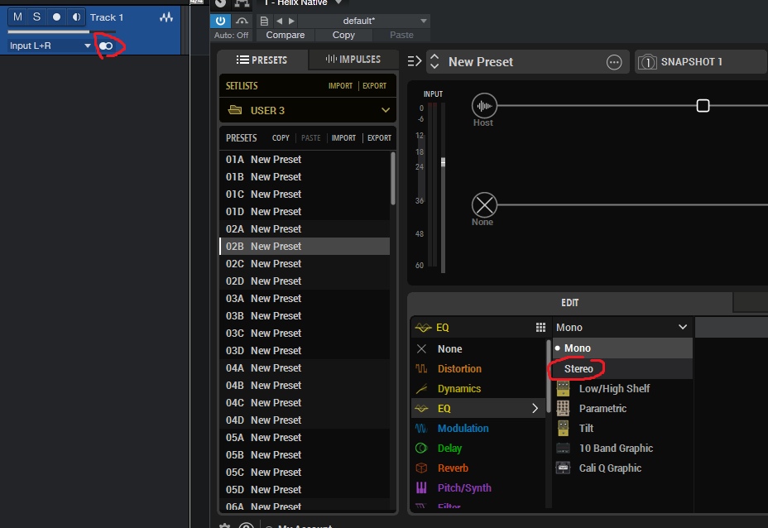
Task: Arm record on Track 1
Action: (x=56, y=17)
